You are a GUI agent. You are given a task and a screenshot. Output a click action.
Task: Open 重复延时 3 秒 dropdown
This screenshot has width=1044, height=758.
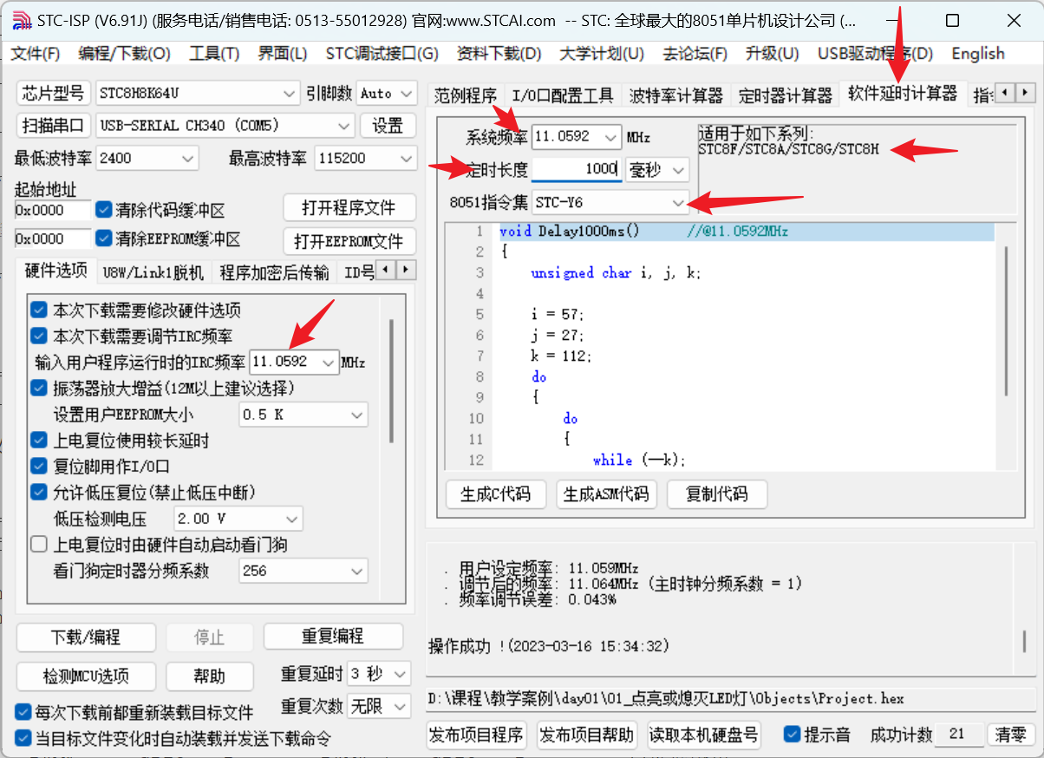[379, 674]
